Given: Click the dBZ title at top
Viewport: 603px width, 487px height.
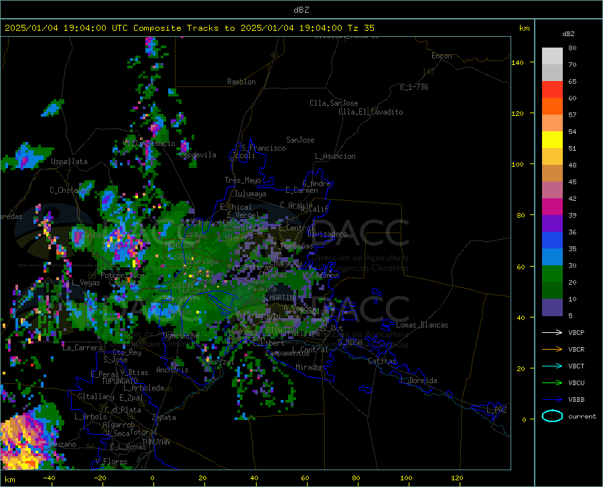Looking at the screenshot, I should pos(301,10).
